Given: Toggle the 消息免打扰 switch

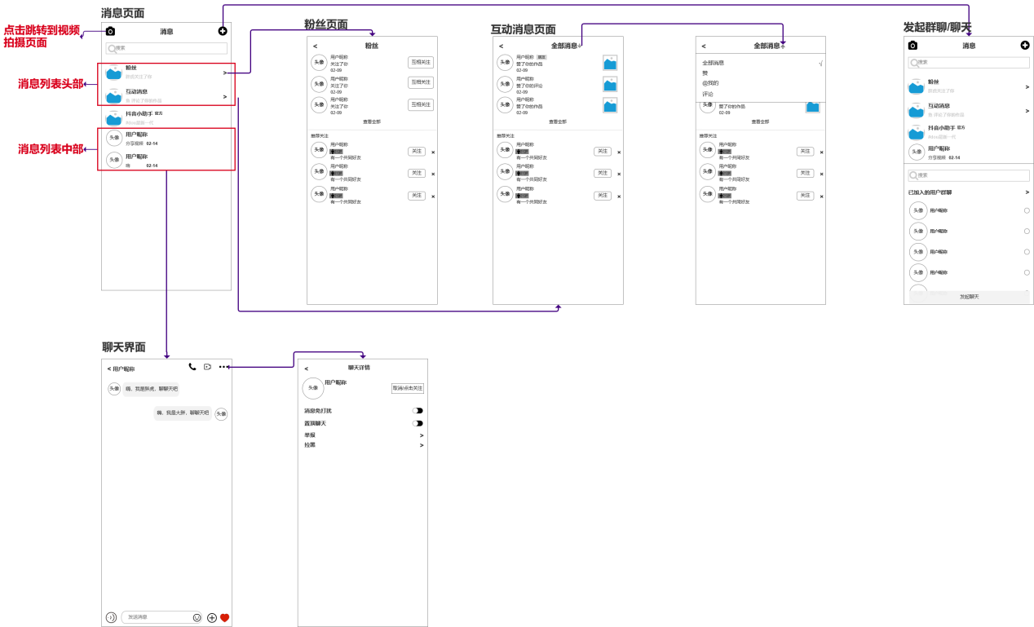Looking at the screenshot, I should click(418, 411).
